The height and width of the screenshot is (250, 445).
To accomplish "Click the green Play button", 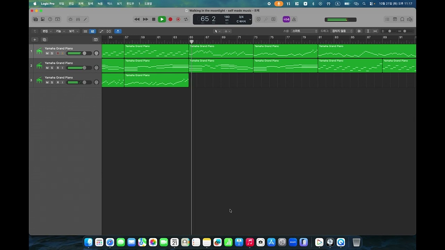I will tap(162, 19).
